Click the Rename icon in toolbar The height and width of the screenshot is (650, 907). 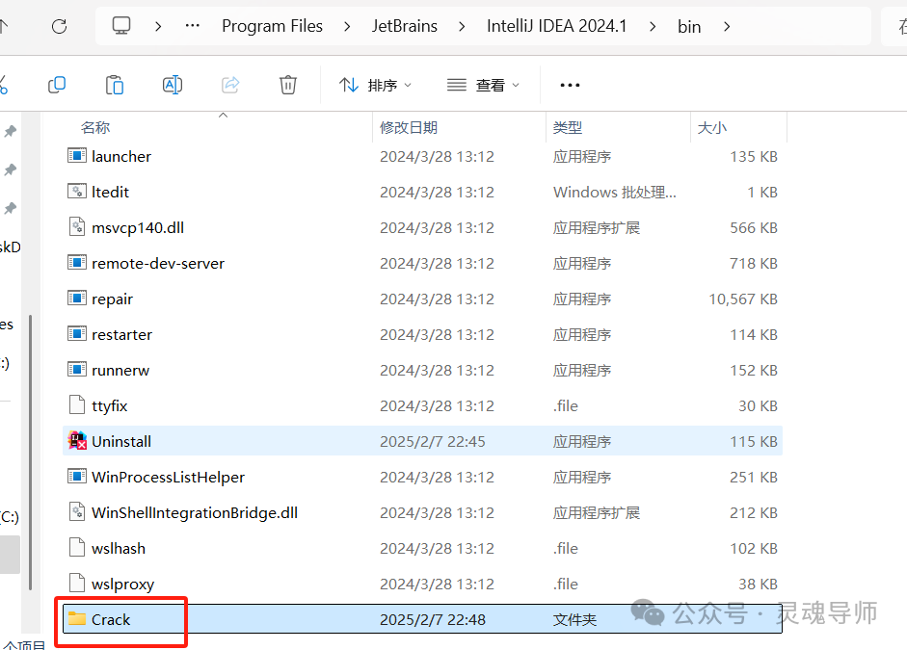[173, 85]
